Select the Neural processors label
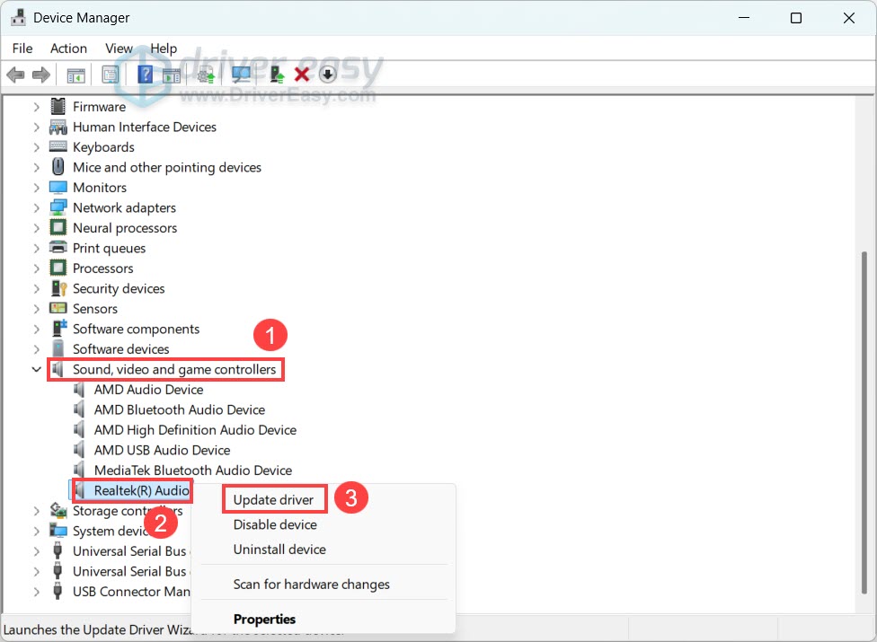Image resolution: width=877 pixels, height=642 pixels. [125, 228]
